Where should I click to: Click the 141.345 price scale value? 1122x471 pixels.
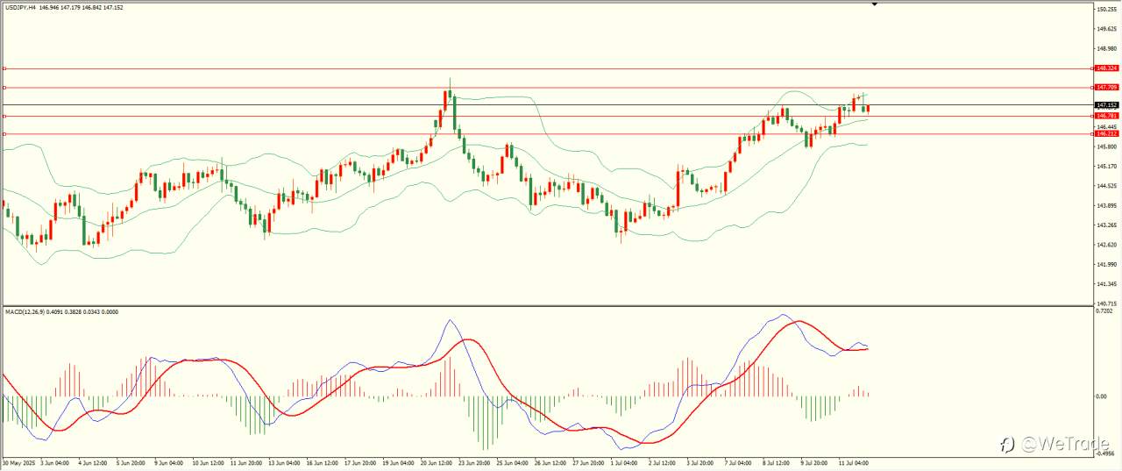click(1106, 284)
